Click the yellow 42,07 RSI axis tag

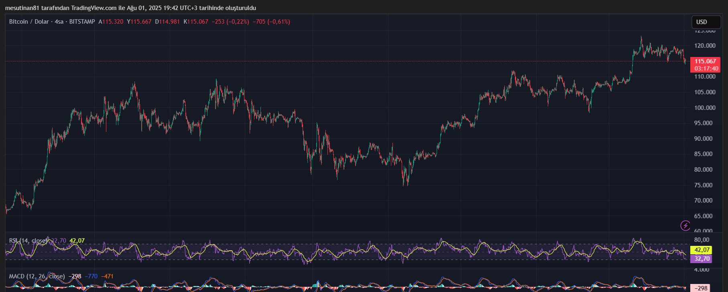pyautogui.click(x=702, y=250)
